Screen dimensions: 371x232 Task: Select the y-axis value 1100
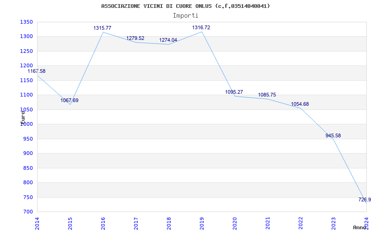tap(26, 95)
